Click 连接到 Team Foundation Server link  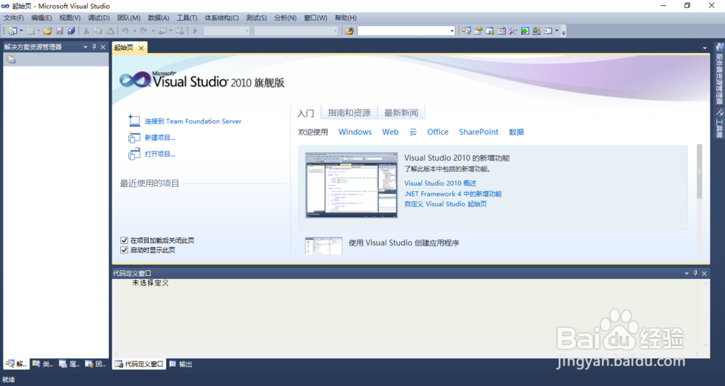[193, 121]
